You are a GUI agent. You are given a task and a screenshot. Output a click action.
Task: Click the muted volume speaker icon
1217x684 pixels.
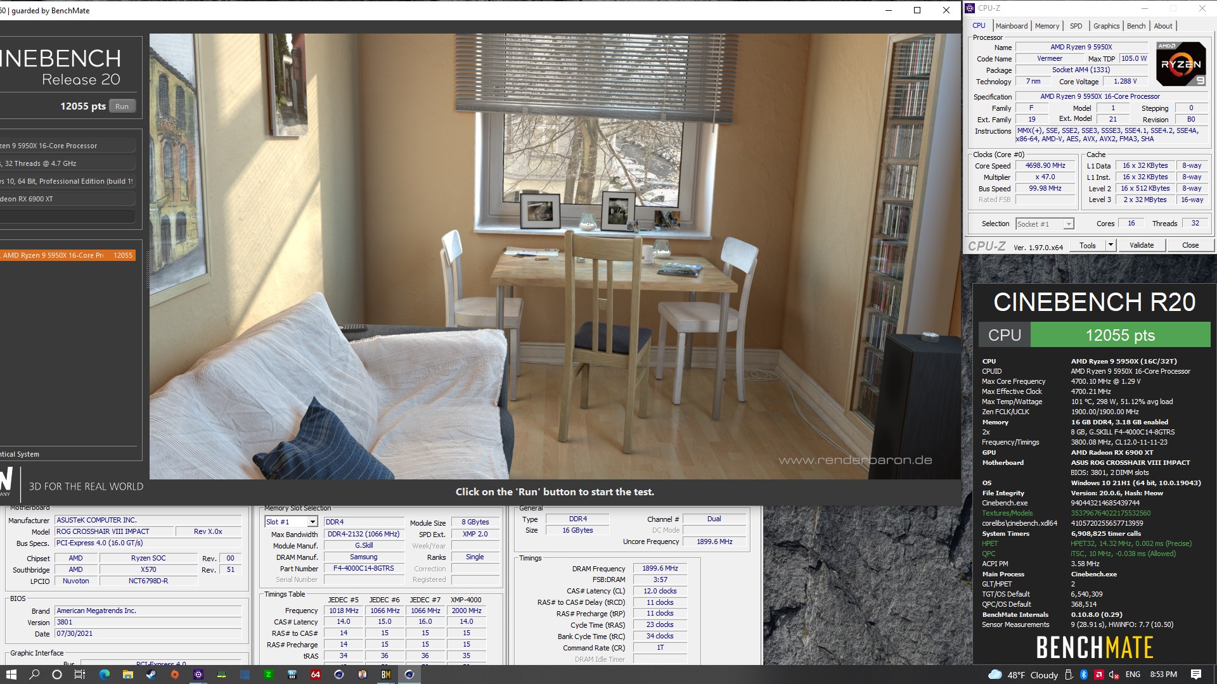coord(1114,674)
